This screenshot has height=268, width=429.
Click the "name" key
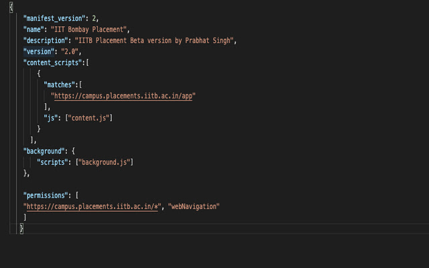click(34, 29)
